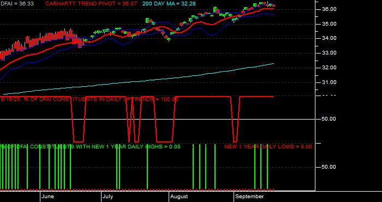
Task: Click the 50.00 label of the new highs panel
Action: [329, 167]
